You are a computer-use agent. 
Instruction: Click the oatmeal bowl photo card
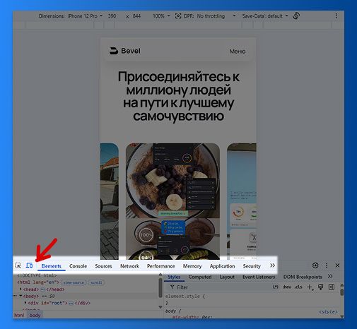point(172,201)
